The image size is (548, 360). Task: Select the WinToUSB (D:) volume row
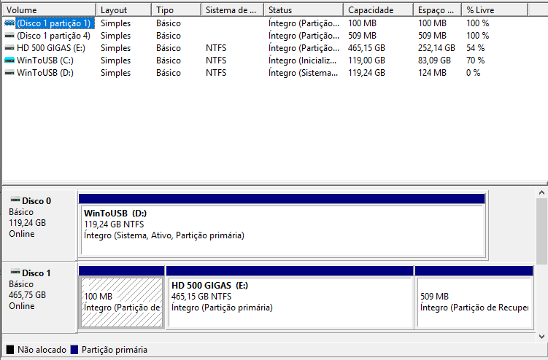tap(266, 73)
